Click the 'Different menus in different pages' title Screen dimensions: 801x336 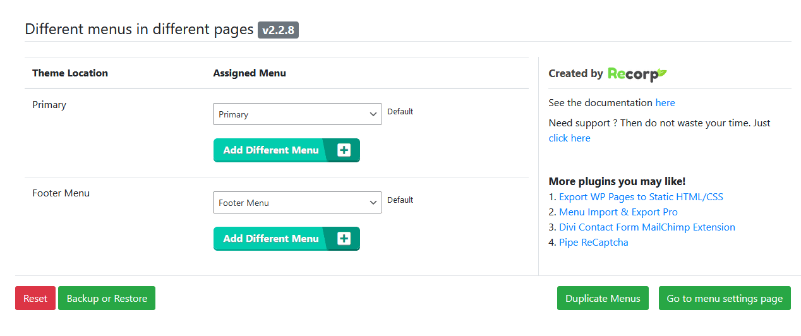click(x=139, y=30)
